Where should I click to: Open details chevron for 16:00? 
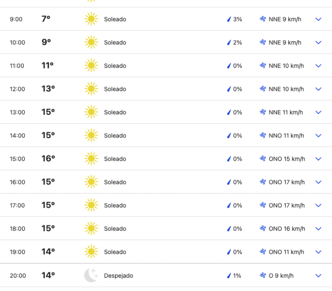(319, 182)
